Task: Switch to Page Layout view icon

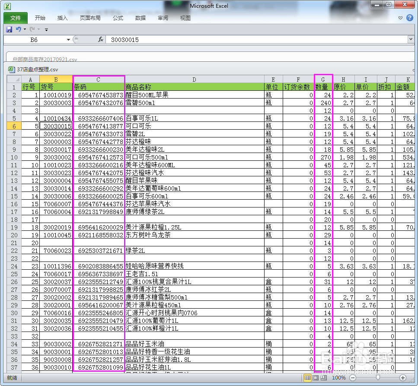Action: [316, 377]
